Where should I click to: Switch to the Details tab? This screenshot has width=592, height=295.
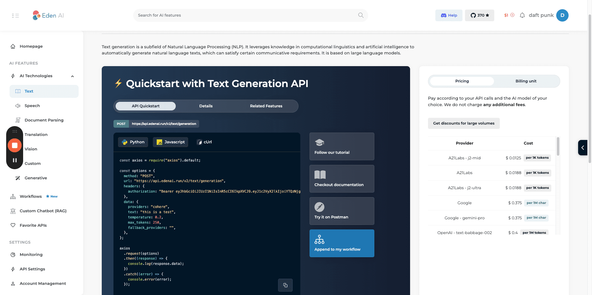pyautogui.click(x=206, y=106)
